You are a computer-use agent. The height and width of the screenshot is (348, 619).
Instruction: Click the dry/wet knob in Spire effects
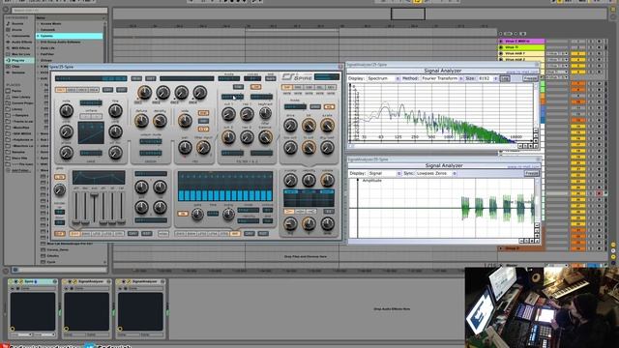[327, 148]
